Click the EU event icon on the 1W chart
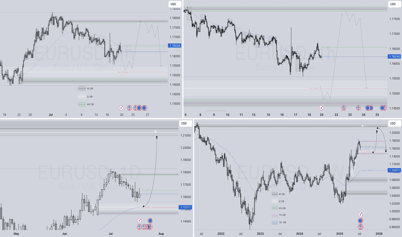Screen dimensions: 402x237 click(360, 221)
